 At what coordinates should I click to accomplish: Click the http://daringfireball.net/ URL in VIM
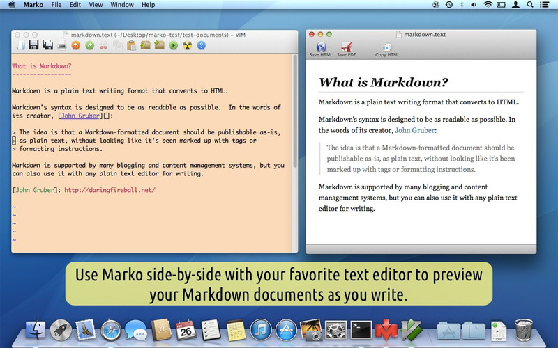click(110, 190)
